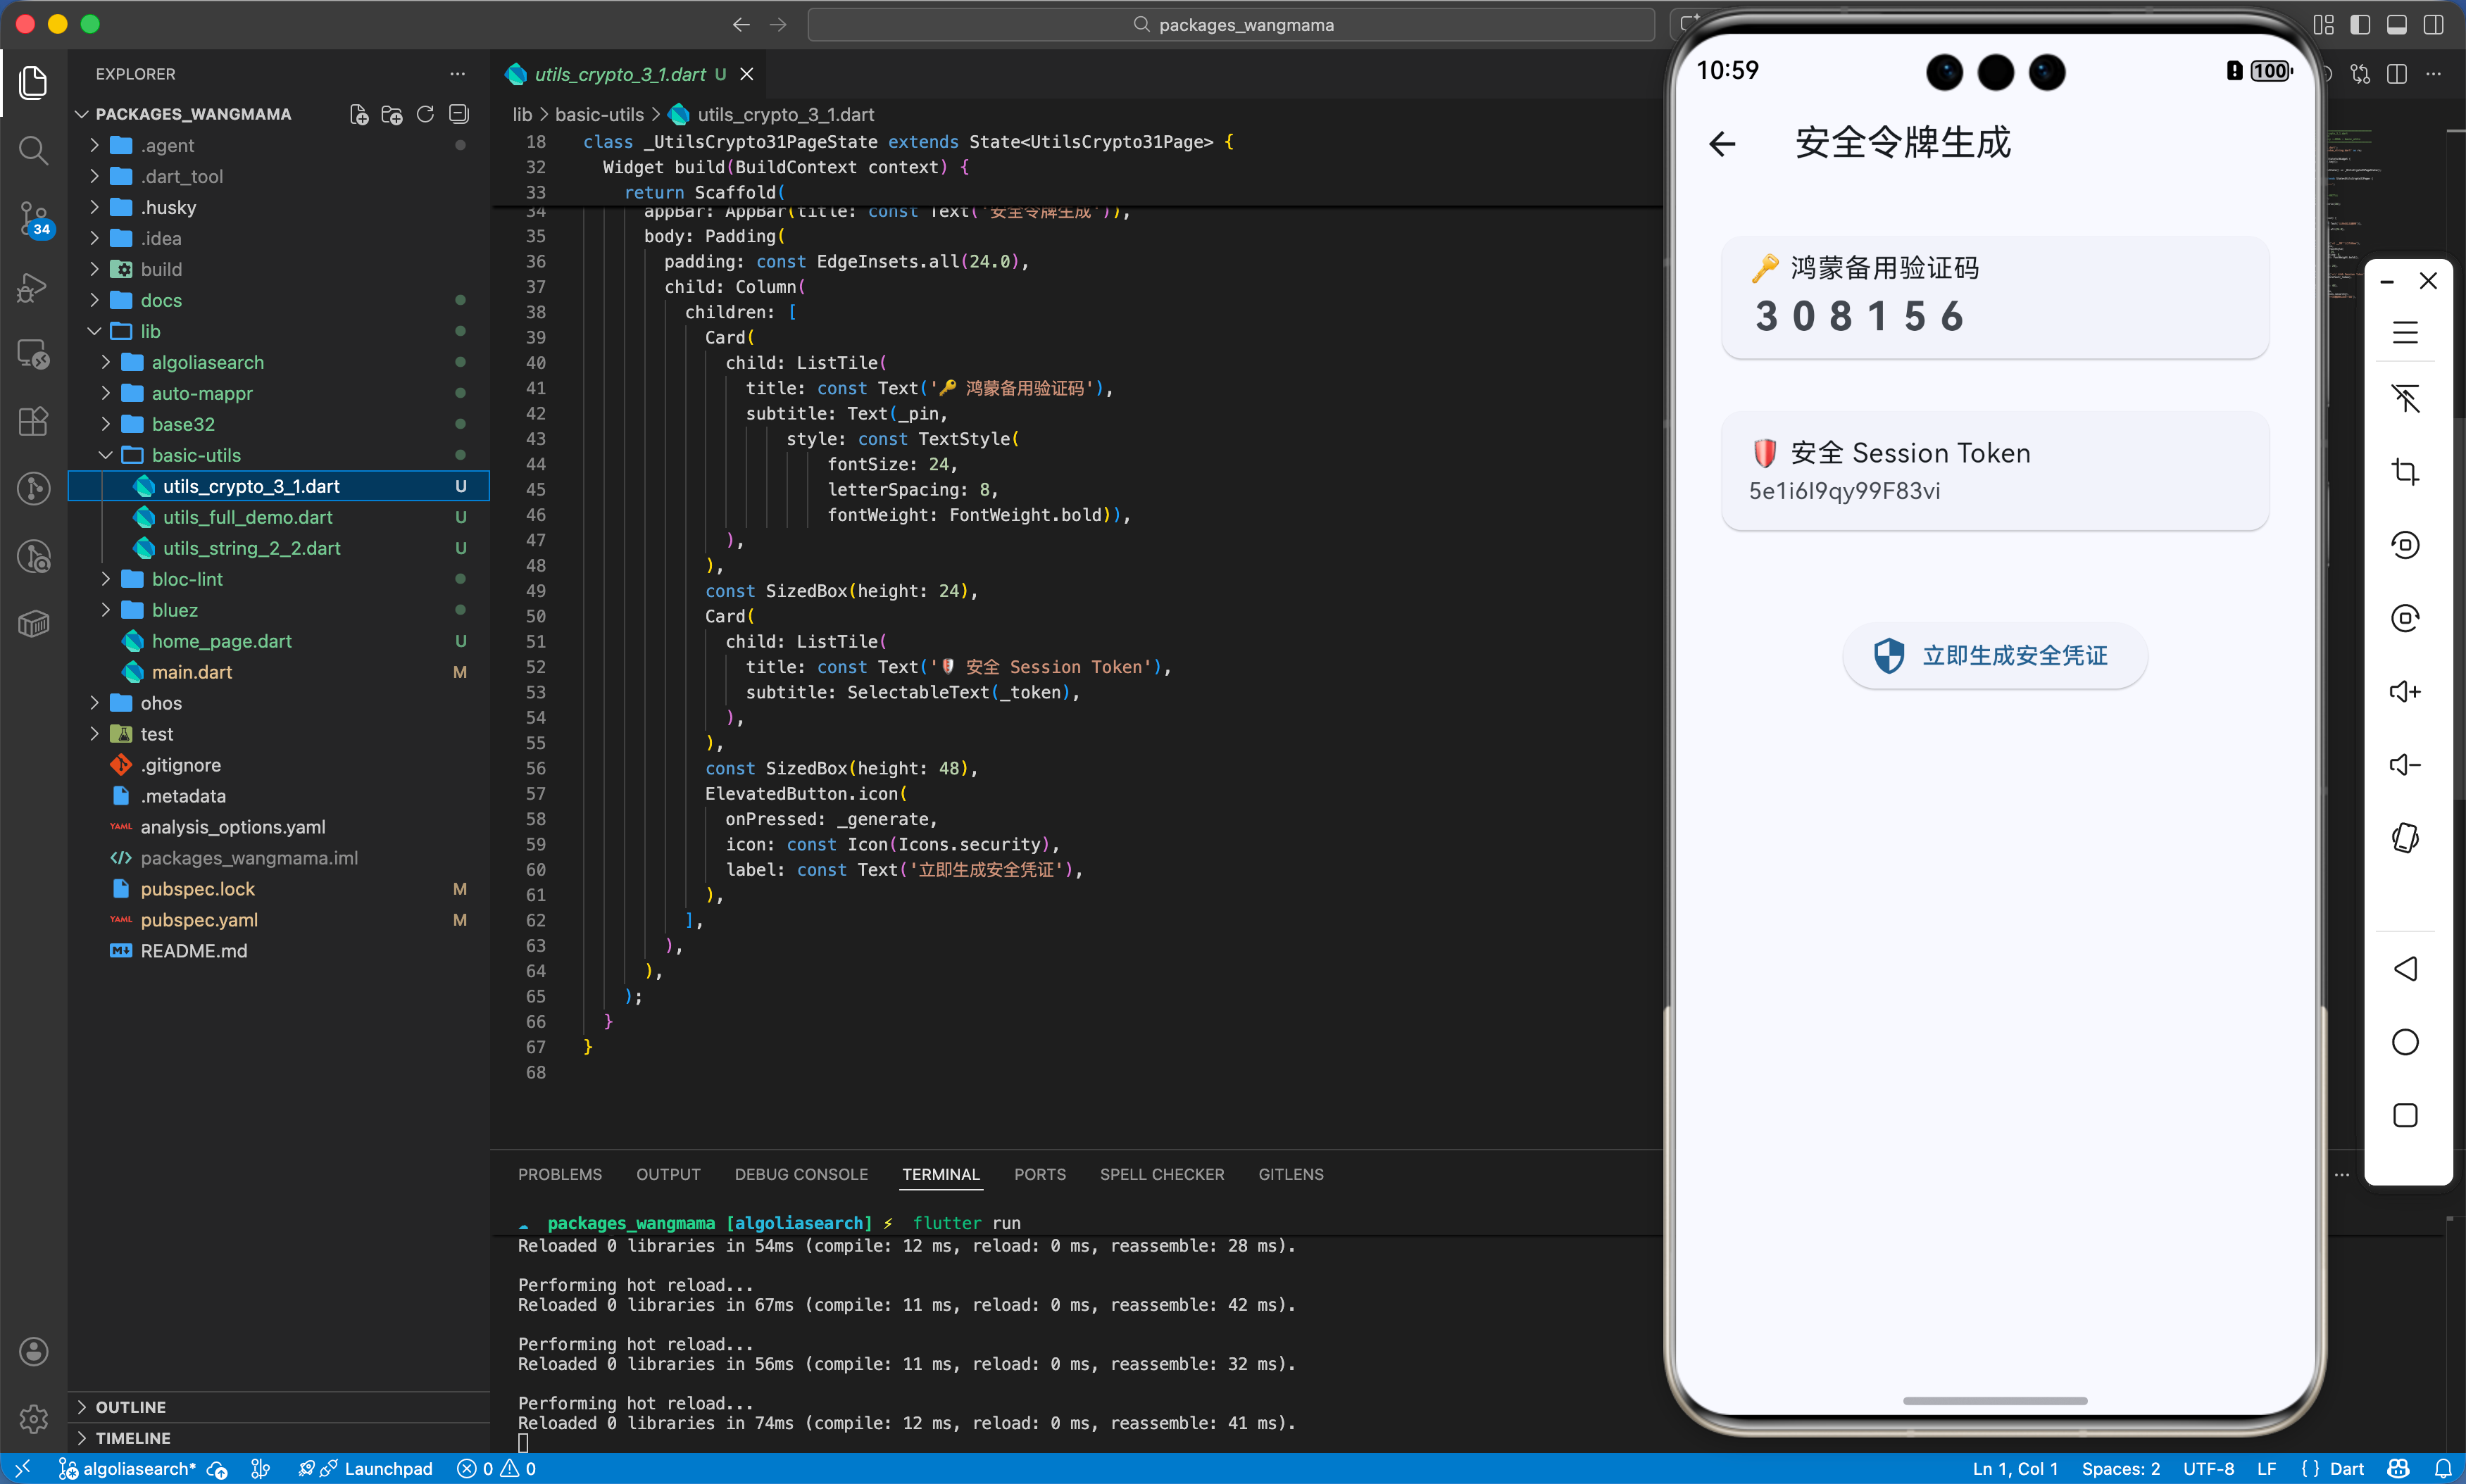Click the New File icon in Explorer
This screenshot has height=1484, width=2466.
(359, 114)
